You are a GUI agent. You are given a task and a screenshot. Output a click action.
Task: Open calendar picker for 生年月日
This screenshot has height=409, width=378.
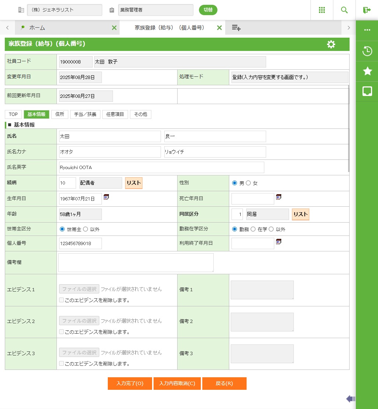[x=106, y=197]
